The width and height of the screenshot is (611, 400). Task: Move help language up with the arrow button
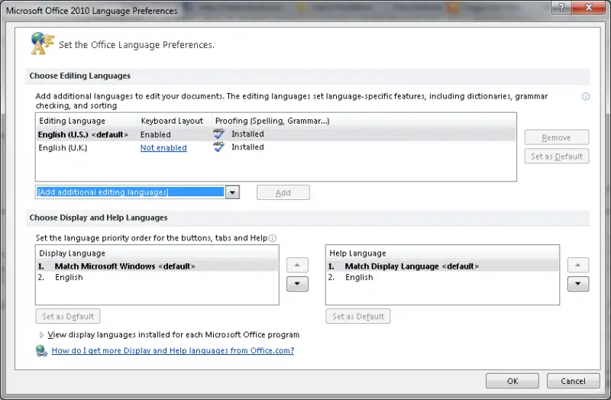click(578, 265)
